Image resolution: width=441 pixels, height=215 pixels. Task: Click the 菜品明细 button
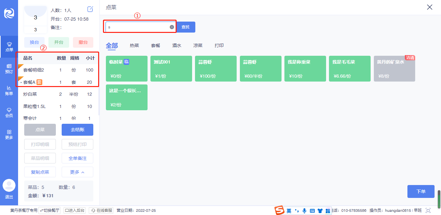point(40,158)
